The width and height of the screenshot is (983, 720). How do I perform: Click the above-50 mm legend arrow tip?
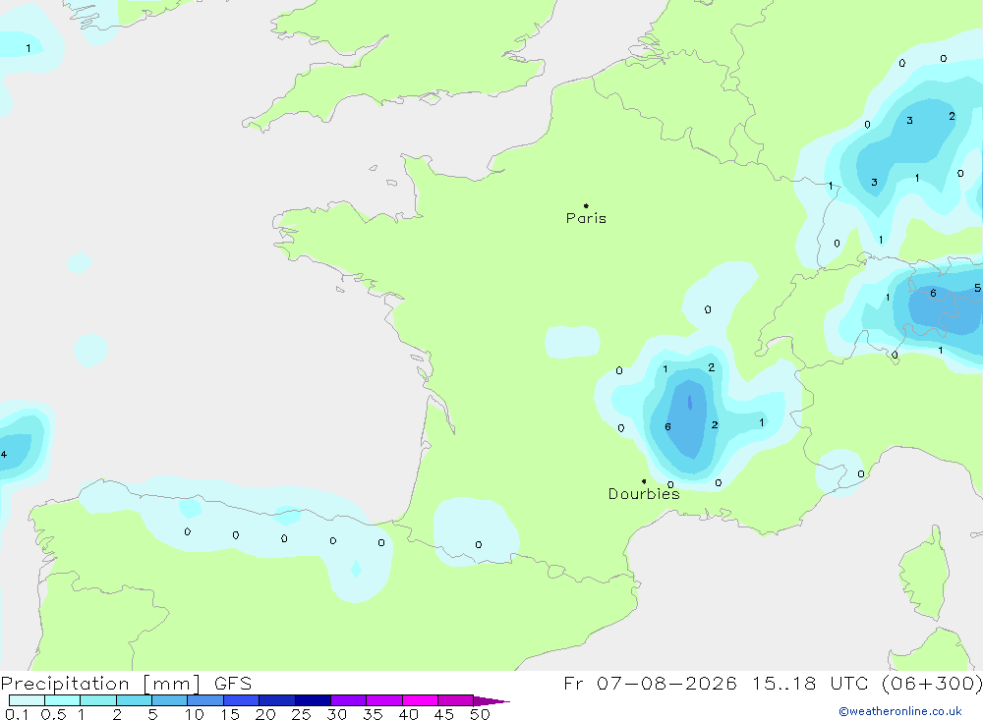coord(491,700)
